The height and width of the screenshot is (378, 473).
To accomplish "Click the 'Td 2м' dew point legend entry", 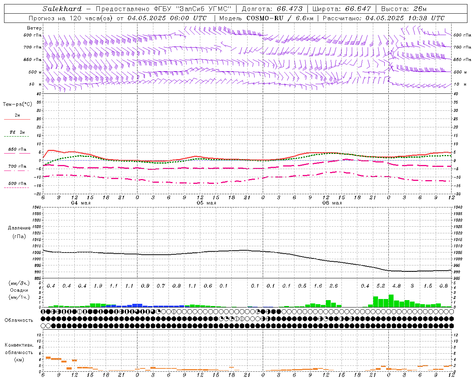I will (17, 132).
